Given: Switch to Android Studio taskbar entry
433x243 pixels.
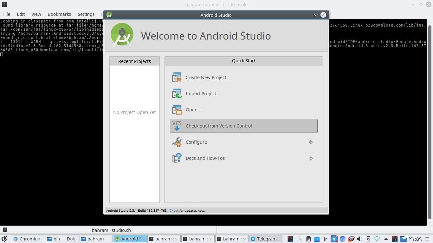Looking at the screenshot, I should point(130,239).
